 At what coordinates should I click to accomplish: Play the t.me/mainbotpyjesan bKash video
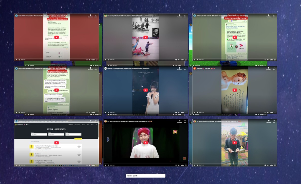click(x=235, y=37)
